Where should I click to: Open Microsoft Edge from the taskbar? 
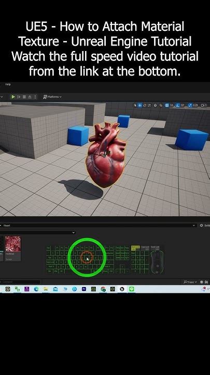[36, 289]
